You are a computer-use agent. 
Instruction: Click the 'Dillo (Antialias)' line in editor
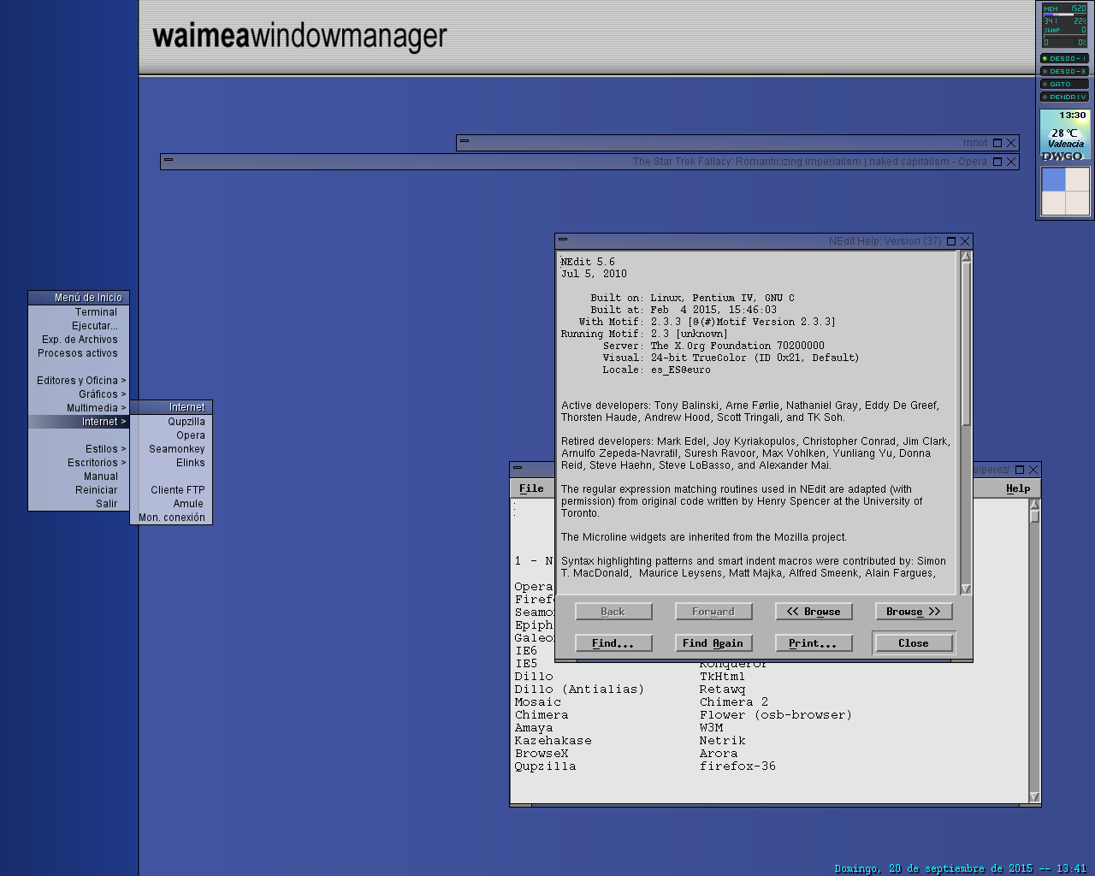click(579, 690)
